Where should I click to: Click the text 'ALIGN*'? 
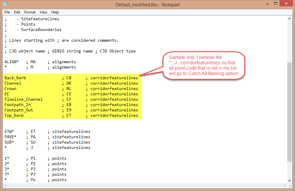pyautogui.click(x=12, y=62)
